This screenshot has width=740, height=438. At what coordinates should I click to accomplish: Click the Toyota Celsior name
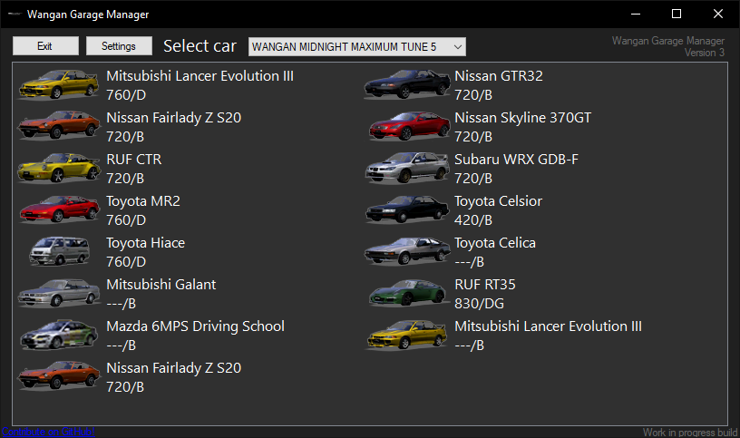[499, 201]
